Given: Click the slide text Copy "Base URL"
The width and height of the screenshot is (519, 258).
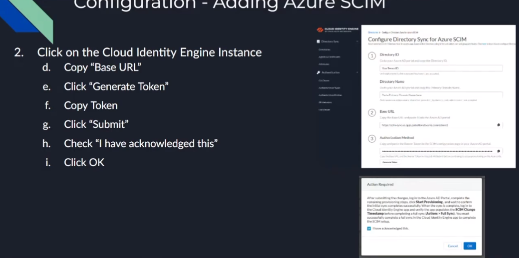Looking at the screenshot, I should pyautogui.click(x=103, y=67).
